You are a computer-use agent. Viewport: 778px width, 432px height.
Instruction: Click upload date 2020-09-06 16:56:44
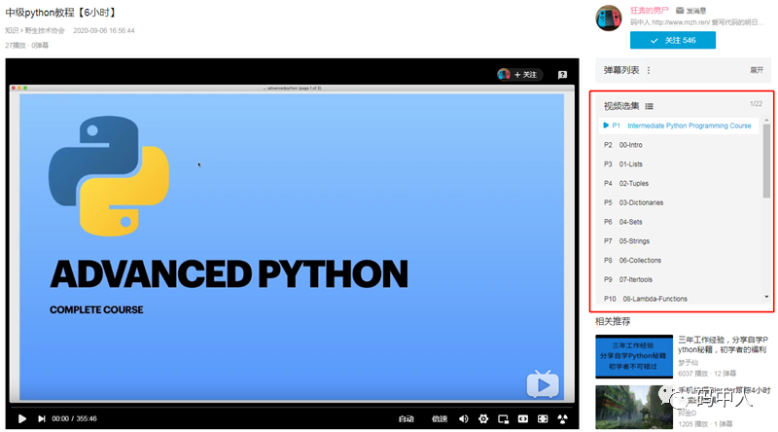[104, 30]
